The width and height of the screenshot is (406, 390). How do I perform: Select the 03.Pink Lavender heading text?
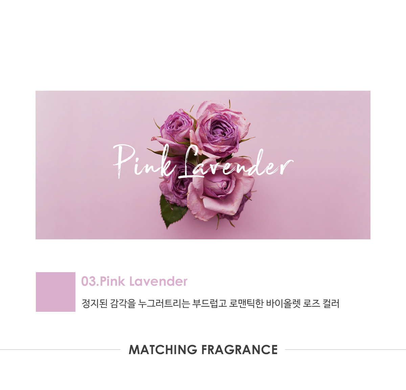[134, 281]
